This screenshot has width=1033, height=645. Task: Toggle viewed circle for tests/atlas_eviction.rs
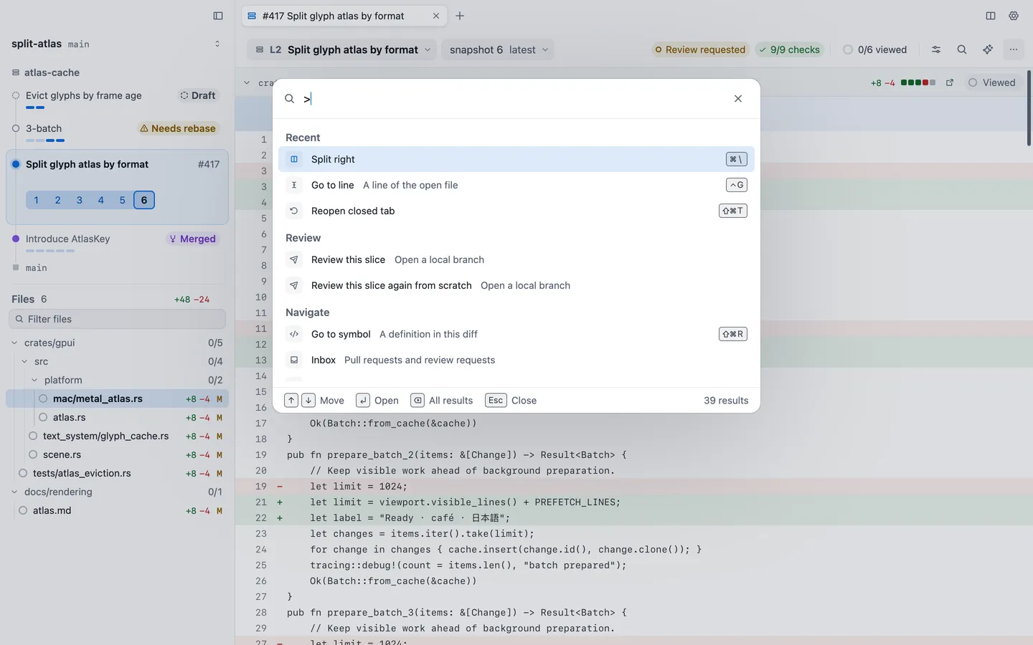coord(23,473)
